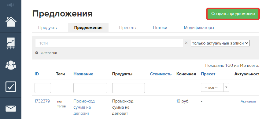Open the Потоки tab
This screenshot has width=266, height=119.
coord(160,27)
